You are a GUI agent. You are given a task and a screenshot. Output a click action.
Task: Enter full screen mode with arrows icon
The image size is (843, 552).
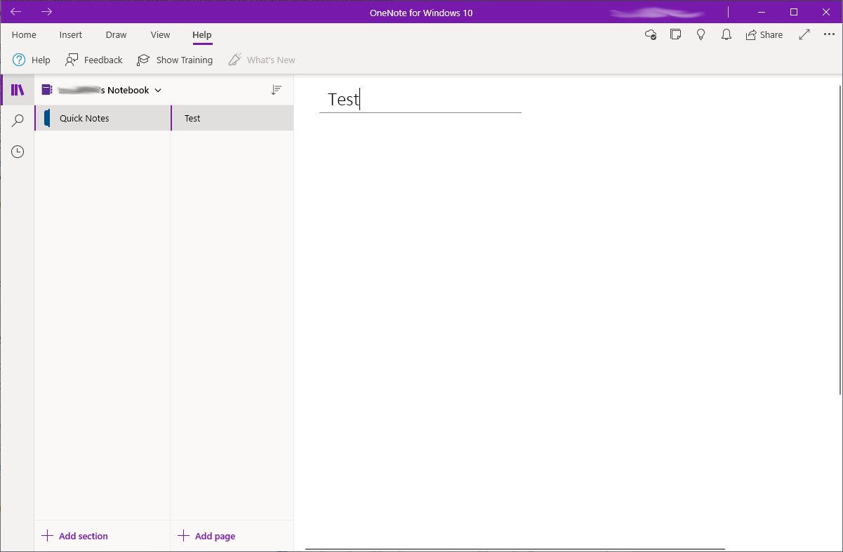804,34
